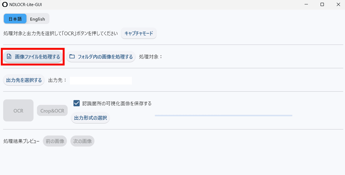Click the NDLOCR-Lite-GUI app logo icon
The height and width of the screenshot is (175, 345).
(x=5, y=5)
